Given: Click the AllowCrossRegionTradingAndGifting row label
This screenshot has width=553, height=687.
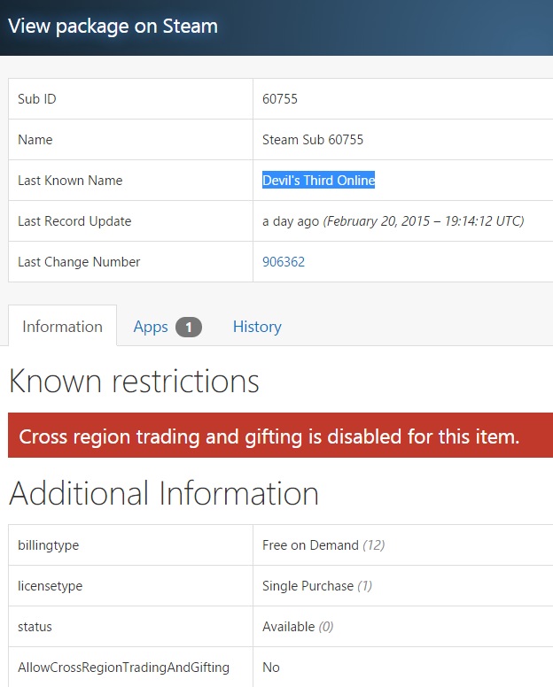Looking at the screenshot, I should point(123,668).
